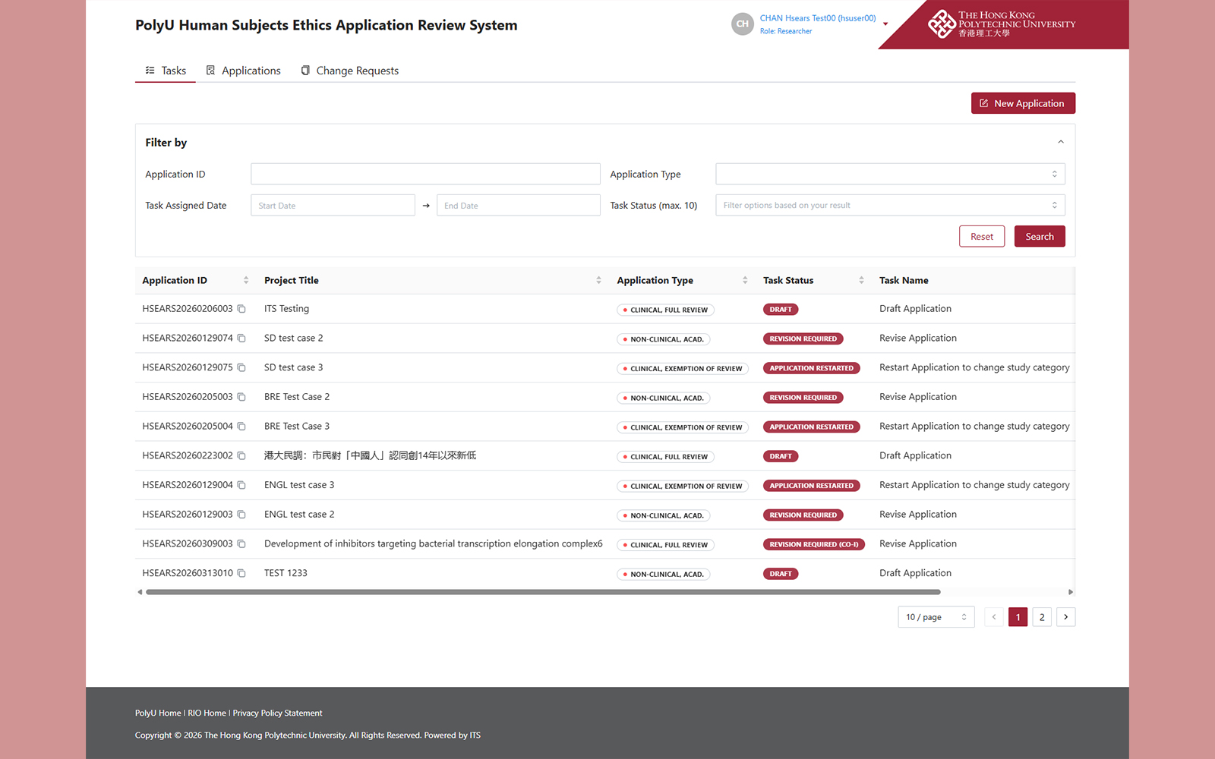This screenshot has height=759, width=1215.
Task: Click the Chinese project title row
Action: click(x=370, y=455)
